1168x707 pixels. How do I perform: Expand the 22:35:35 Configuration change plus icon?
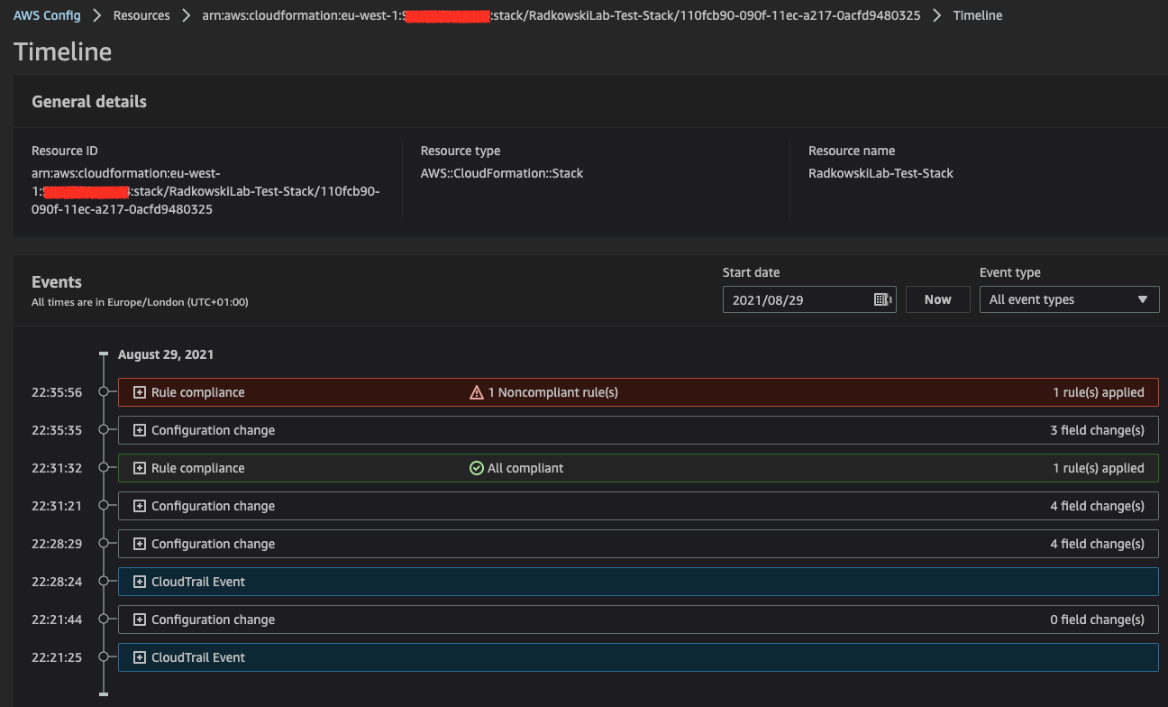pos(140,430)
